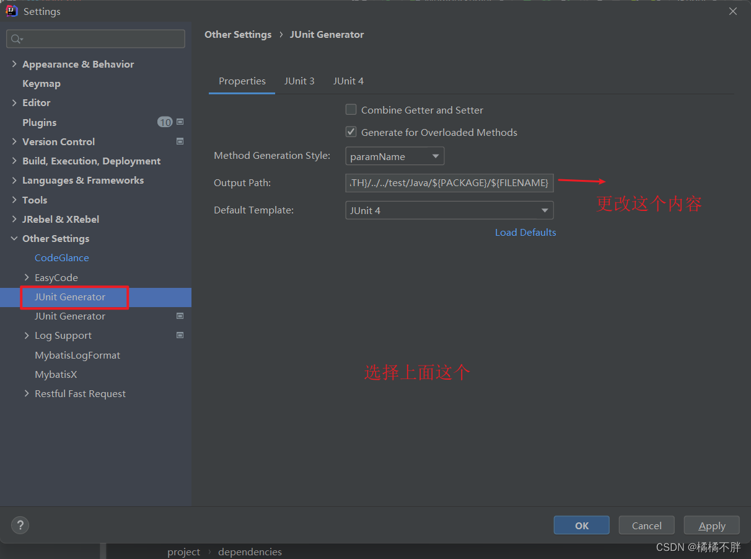Enable Combine Getter and Setter checkbox
Viewport: 751px width, 559px height.
351,110
